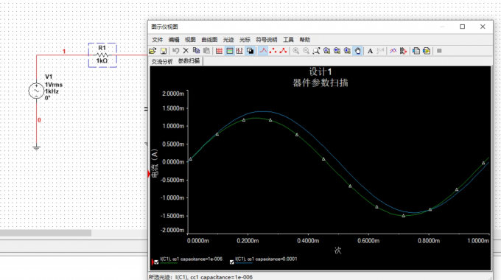Click the zoom out magnifier

click(306, 51)
